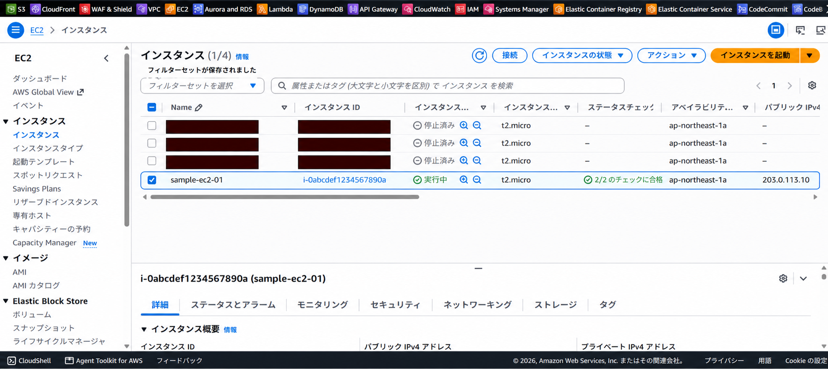Screen dimensions: 828x369
Task: Open the CodeCommit shortcut icon
Action: tap(742, 9)
